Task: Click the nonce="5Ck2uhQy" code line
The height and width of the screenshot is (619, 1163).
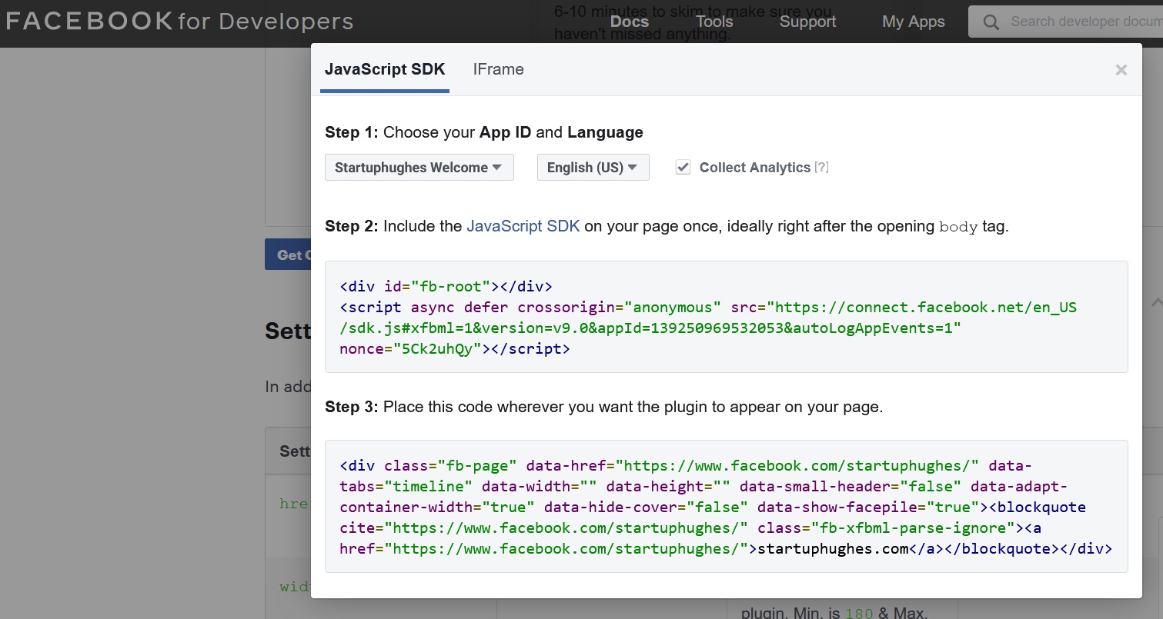Action: pos(455,348)
